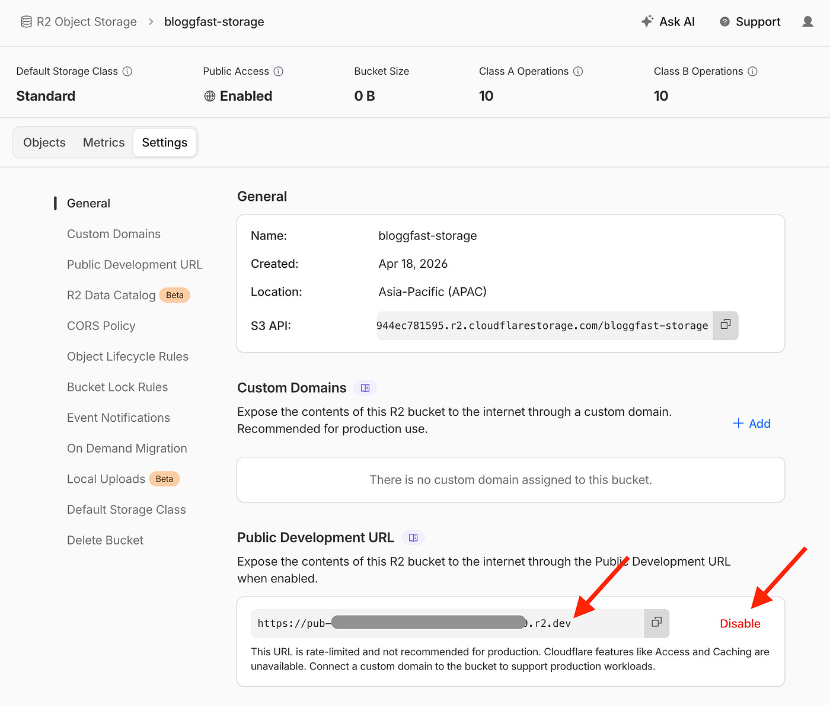The image size is (830, 705).
Task: Click the R2 Object Storage database icon
Action: (x=25, y=21)
